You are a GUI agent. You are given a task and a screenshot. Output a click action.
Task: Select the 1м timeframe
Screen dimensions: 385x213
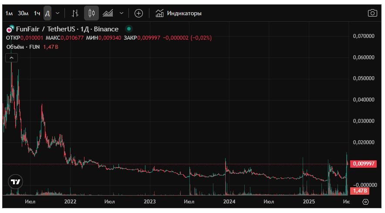(x=9, y=13)
